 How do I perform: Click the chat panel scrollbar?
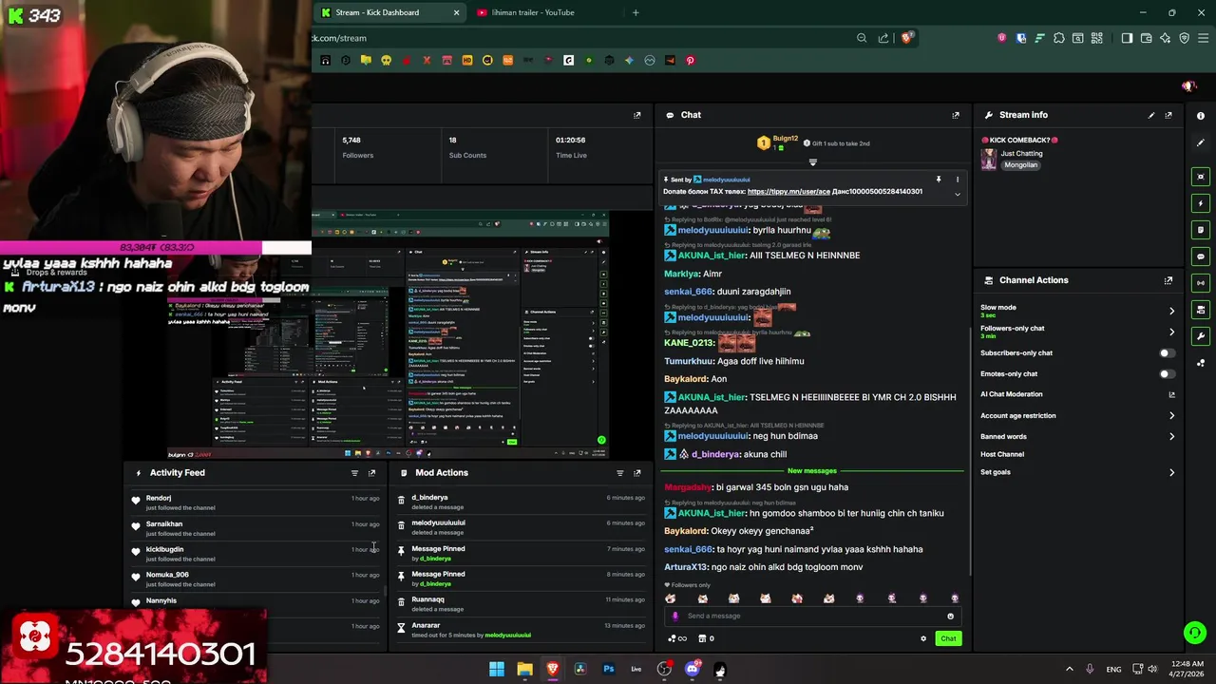tap(970, 451)
